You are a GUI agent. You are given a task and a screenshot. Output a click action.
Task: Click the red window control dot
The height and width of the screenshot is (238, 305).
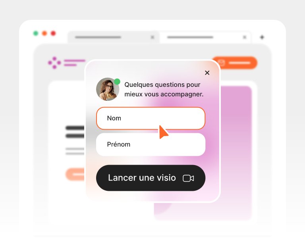click(x=53, y=33)
